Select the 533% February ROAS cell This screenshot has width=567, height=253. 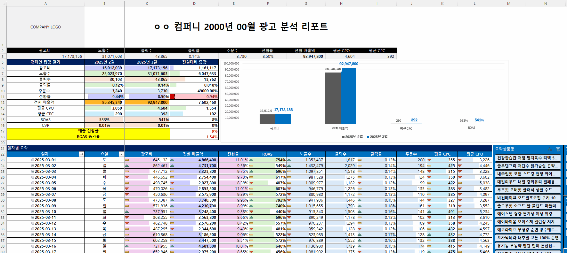pos(104,120)
